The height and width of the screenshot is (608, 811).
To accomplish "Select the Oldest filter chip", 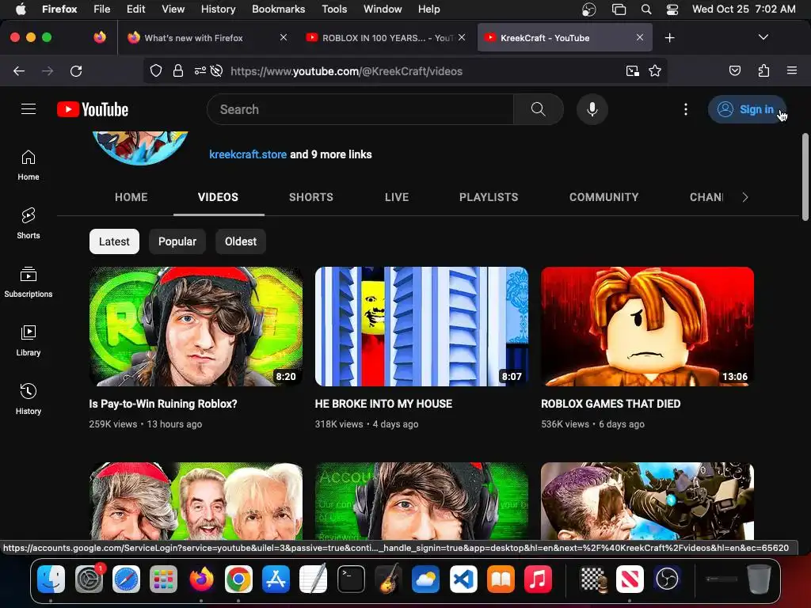I will click(241, 241).
